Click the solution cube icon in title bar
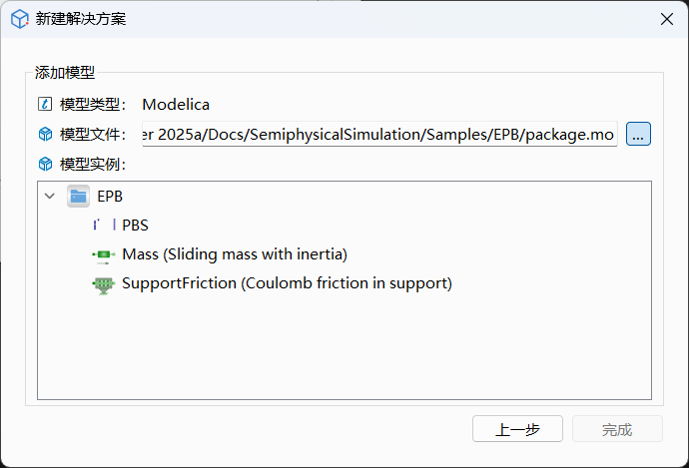The height and width of the screenshot is (468, 689). (x=19, y=19)
